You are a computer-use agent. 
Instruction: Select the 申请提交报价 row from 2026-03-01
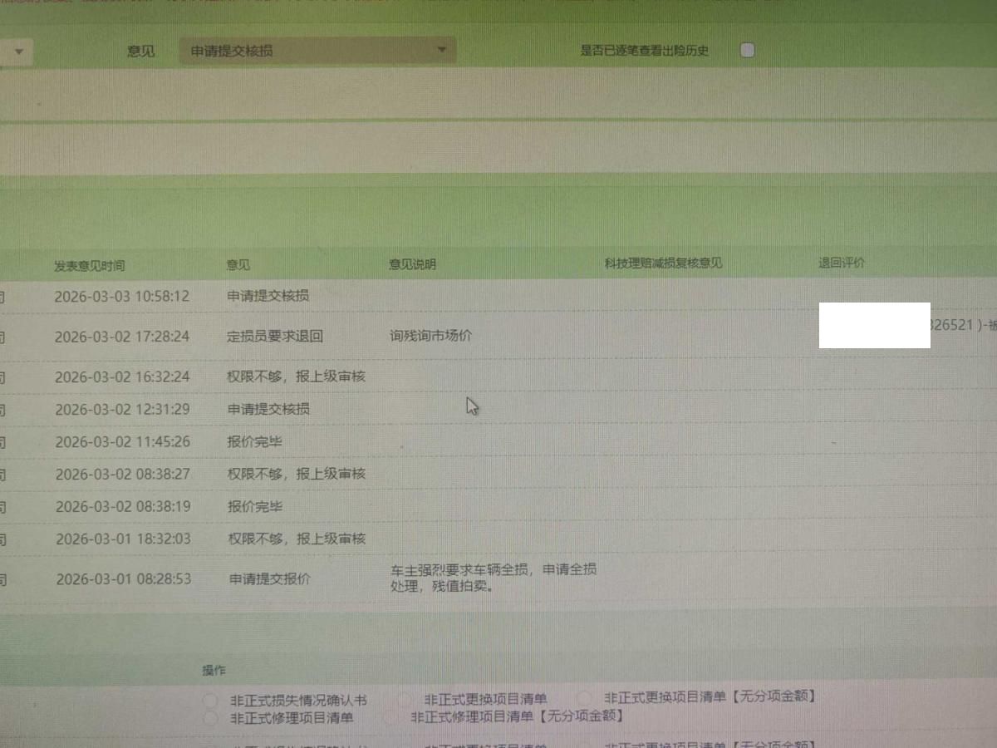coord(269,578)
